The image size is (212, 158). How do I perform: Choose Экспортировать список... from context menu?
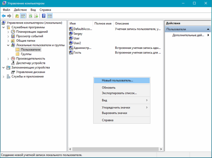pyautogui.click(x=122, y=93)
